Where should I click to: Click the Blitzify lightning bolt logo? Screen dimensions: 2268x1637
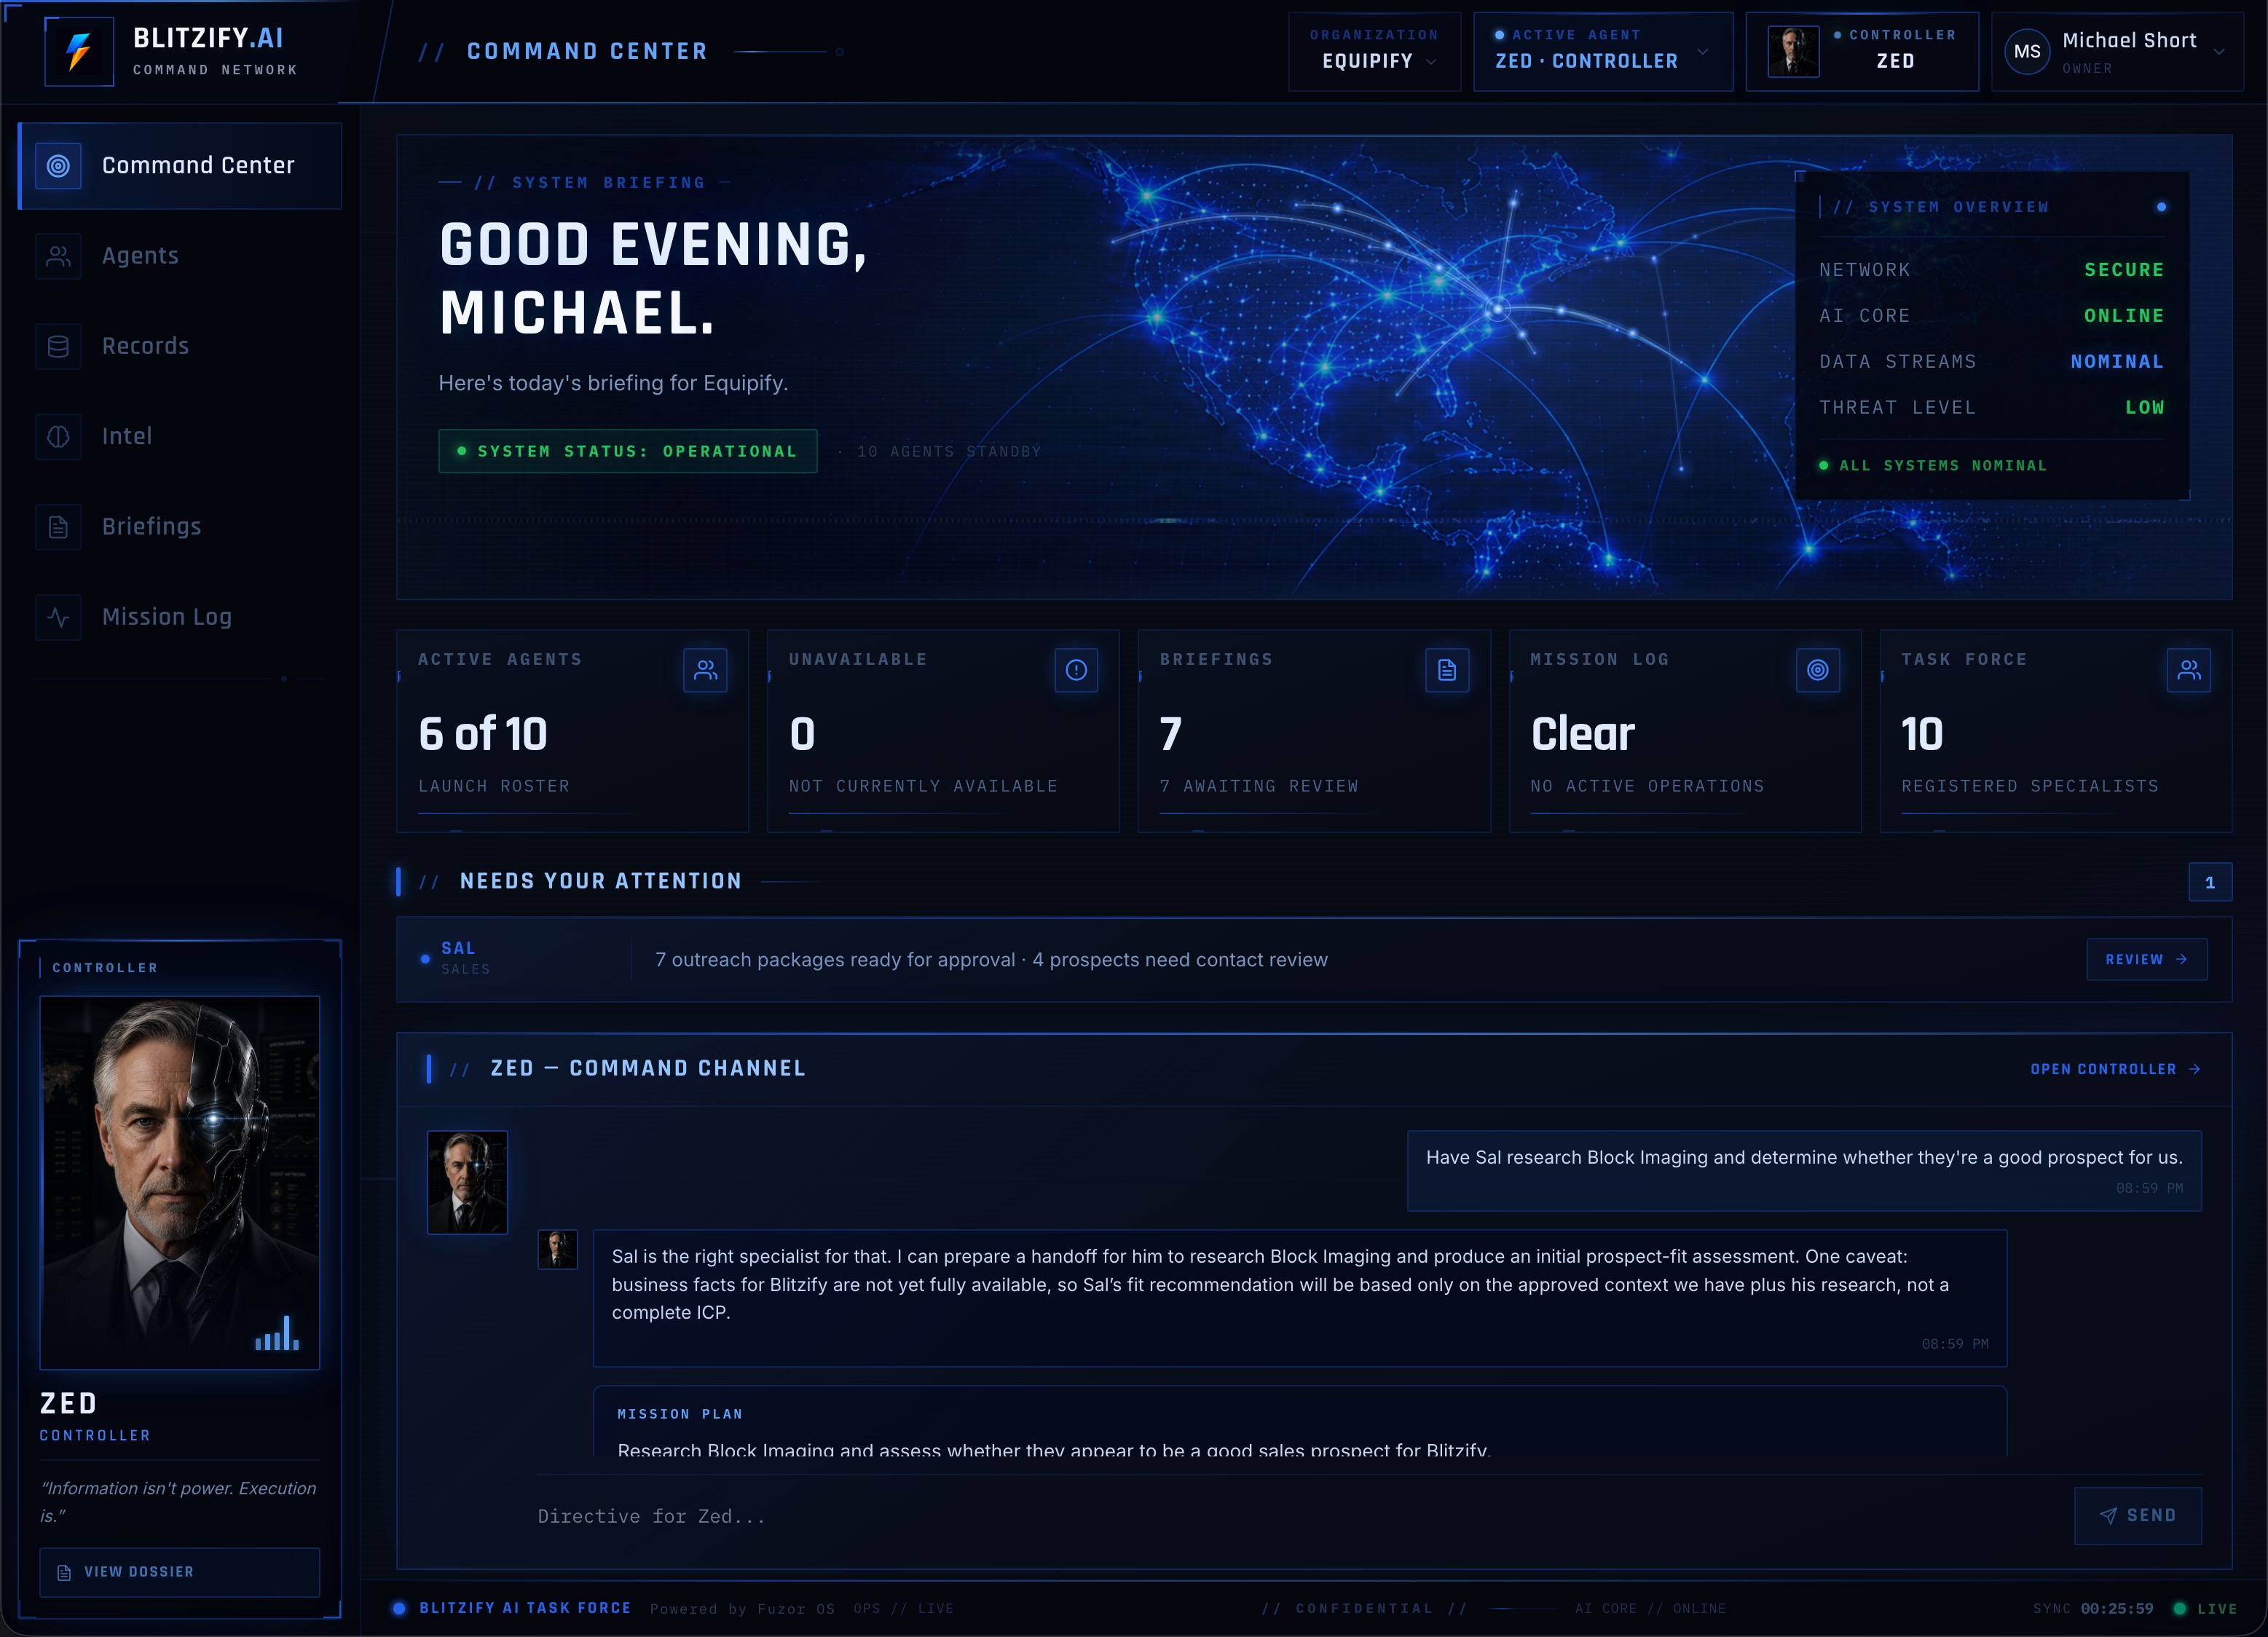tap(79, 51)
